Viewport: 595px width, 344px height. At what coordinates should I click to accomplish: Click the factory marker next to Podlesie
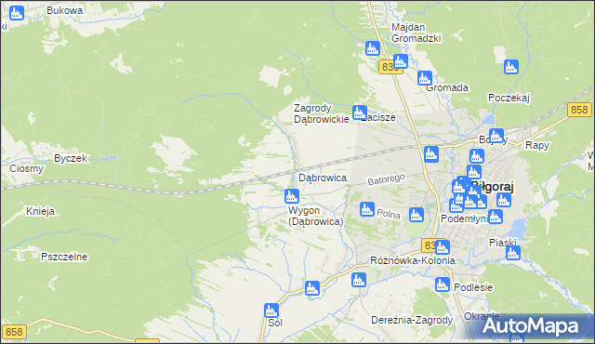click(x=443, y=284)
